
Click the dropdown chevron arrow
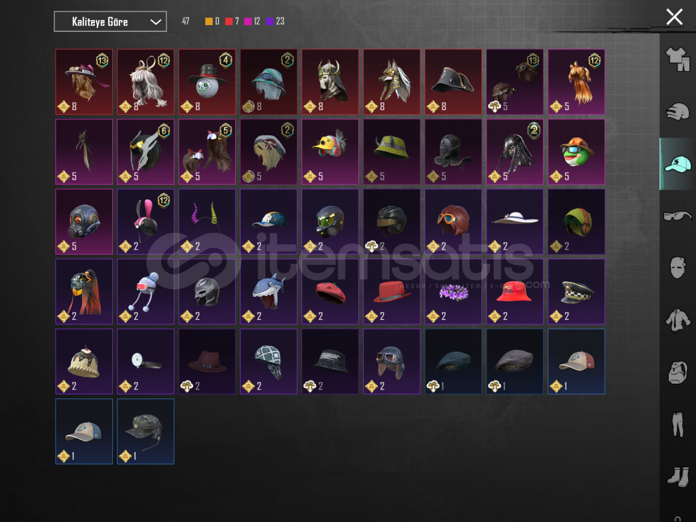pos(155,22)
